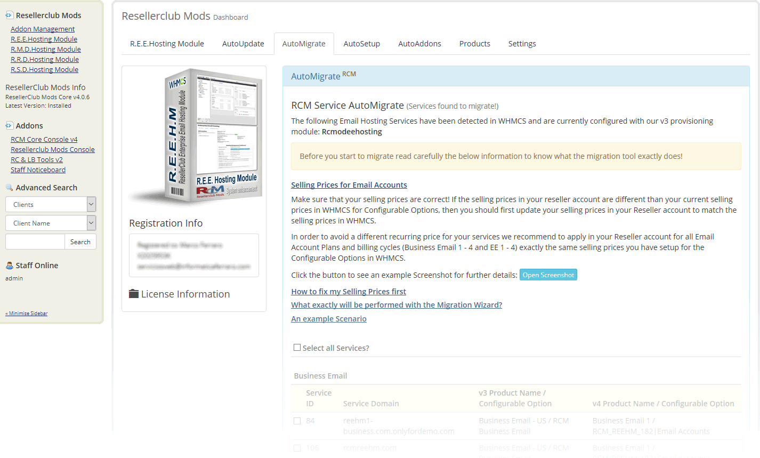Open An example Scenario link

coord(329,319)
